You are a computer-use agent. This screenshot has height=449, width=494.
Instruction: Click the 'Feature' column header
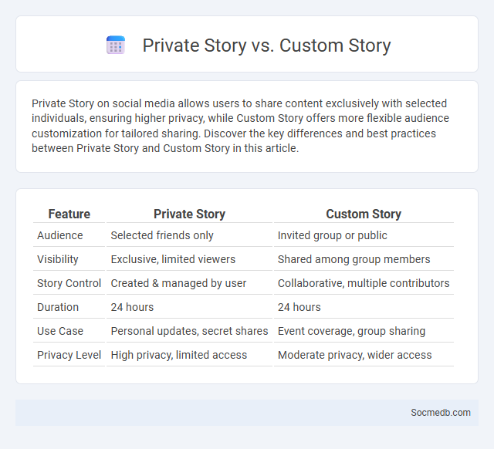pos(69,214)
